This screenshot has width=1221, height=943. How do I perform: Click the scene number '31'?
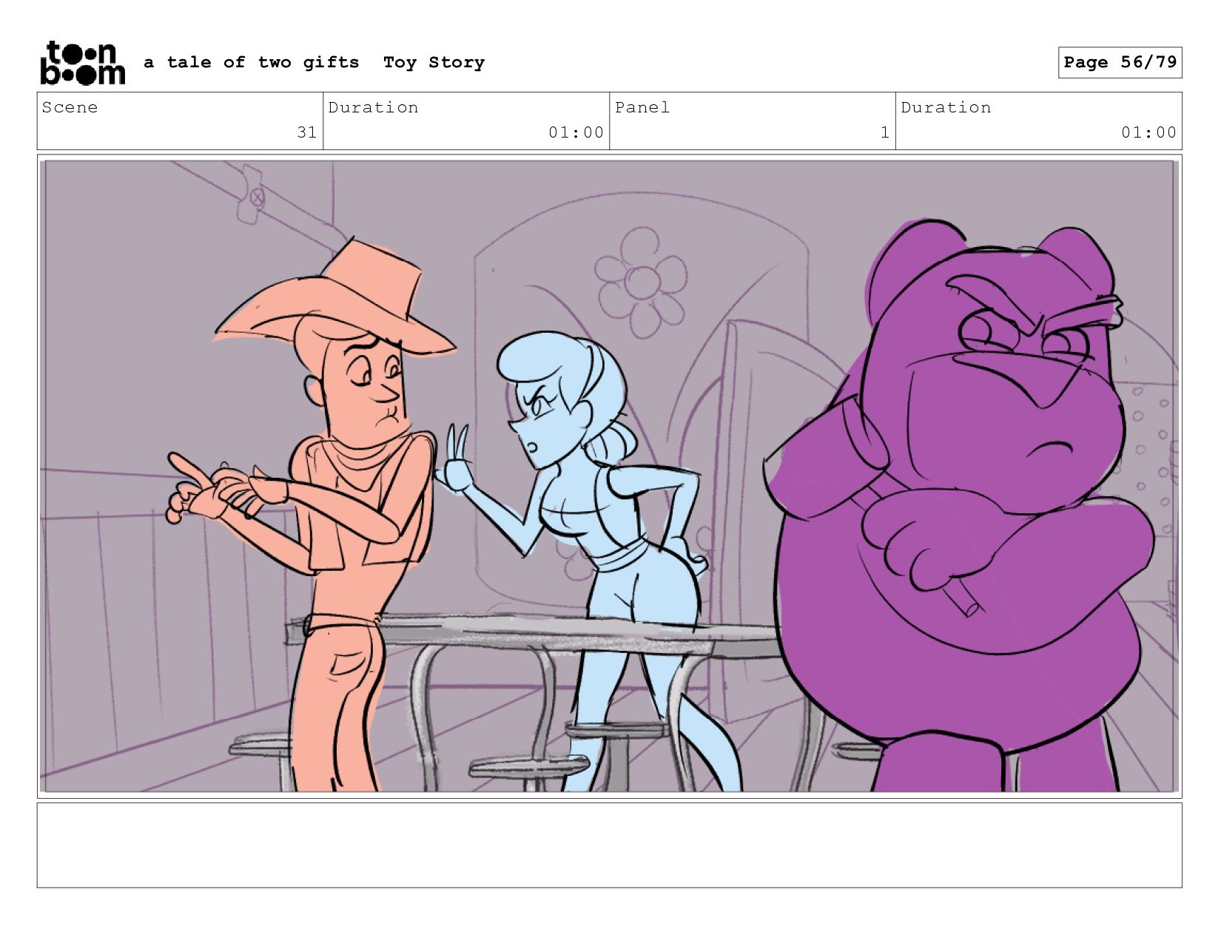point(306,132)
